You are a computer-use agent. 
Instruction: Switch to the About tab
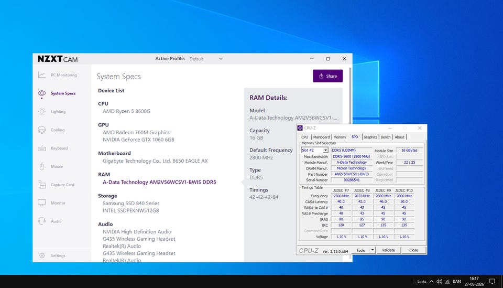click(399, 137)
